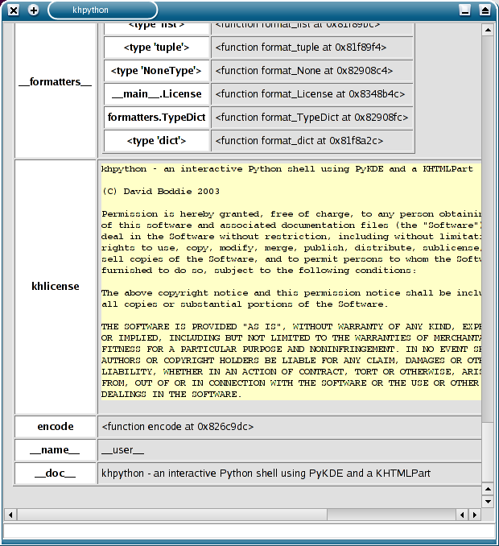
Task: Click the encode name cell
Action: coord(56,427)
